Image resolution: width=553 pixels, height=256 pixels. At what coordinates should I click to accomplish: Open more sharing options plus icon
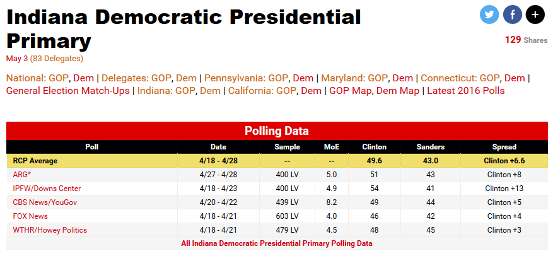(x=535, y=15)
